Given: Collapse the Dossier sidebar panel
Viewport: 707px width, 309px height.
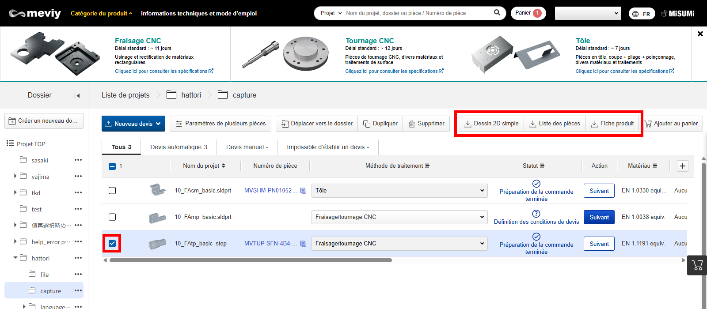Looking at the screenshot, I should pos(77,95).
